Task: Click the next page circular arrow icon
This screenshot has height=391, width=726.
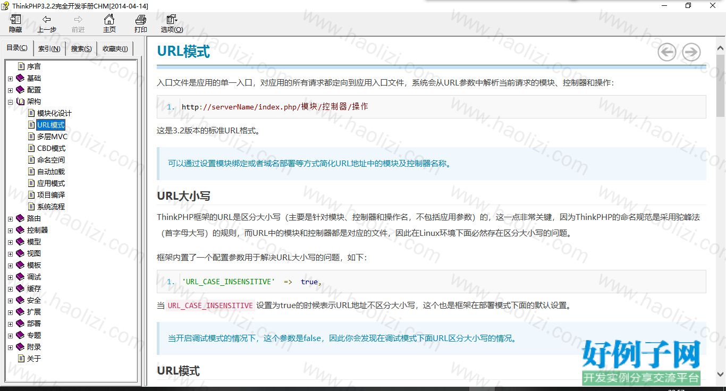Action: click(x=691, y=52)
